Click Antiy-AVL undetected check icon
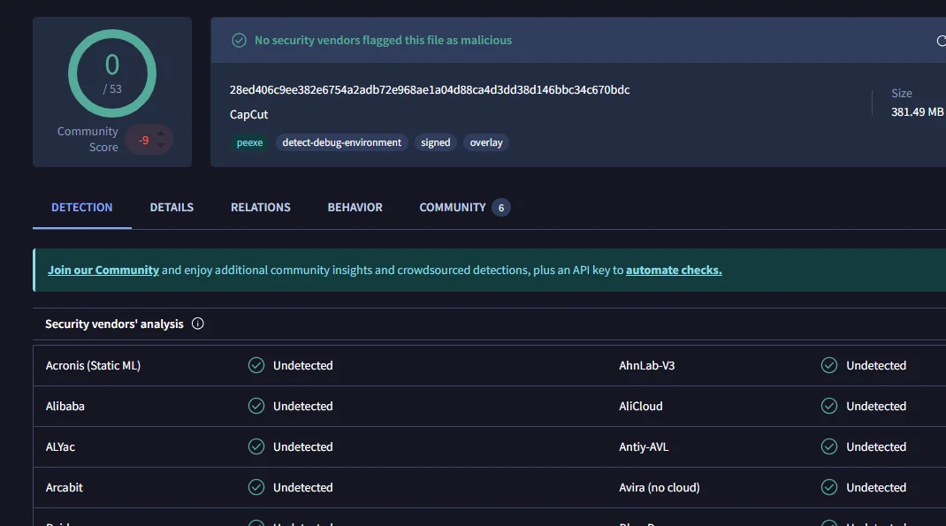Viewport: 946px width, 526px height. pyautogui.click(x=829, y=447)
